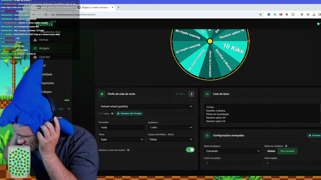The height and width of the screenshot is (180, 321).
Task: Open the browser Downloads icon
Action: click(x=314, y=14)
